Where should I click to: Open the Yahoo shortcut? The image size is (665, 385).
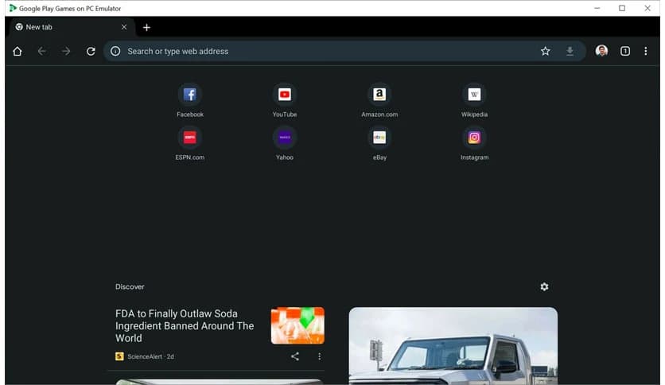(285, 143)
